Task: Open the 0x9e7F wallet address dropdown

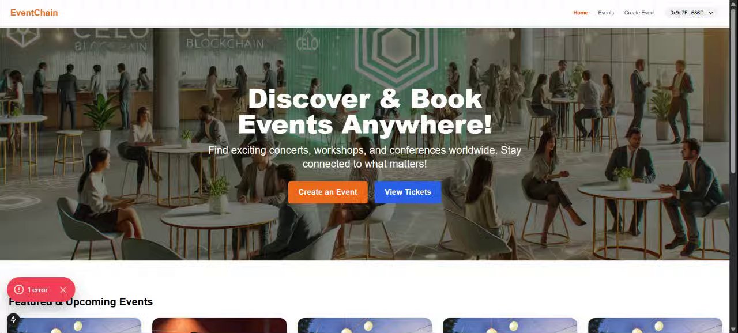Action: pos(691,13)
